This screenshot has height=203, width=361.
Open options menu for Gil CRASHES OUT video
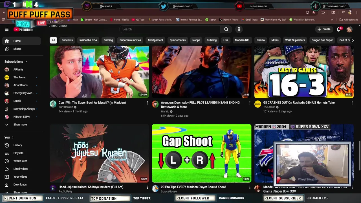tap(352, 103)
